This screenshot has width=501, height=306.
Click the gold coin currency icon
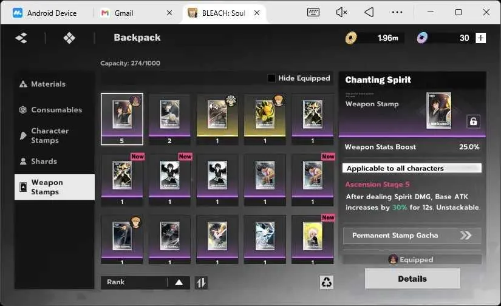click(351, 38)
